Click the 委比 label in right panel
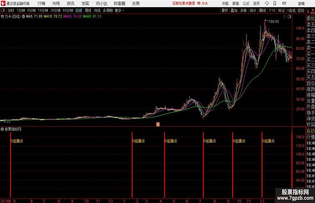Viewport: 315px width, 203px height. click(310, 18)
